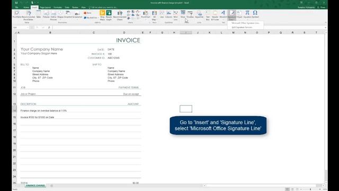This screenshot has height=191, width=339.
Task: Click the zoom slider handle
Action: click(310, 189)
